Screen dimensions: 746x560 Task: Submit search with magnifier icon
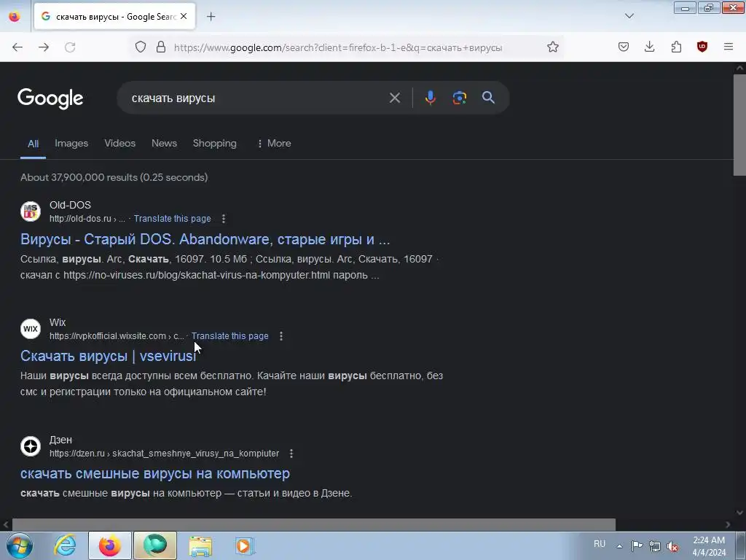point(489,98)
